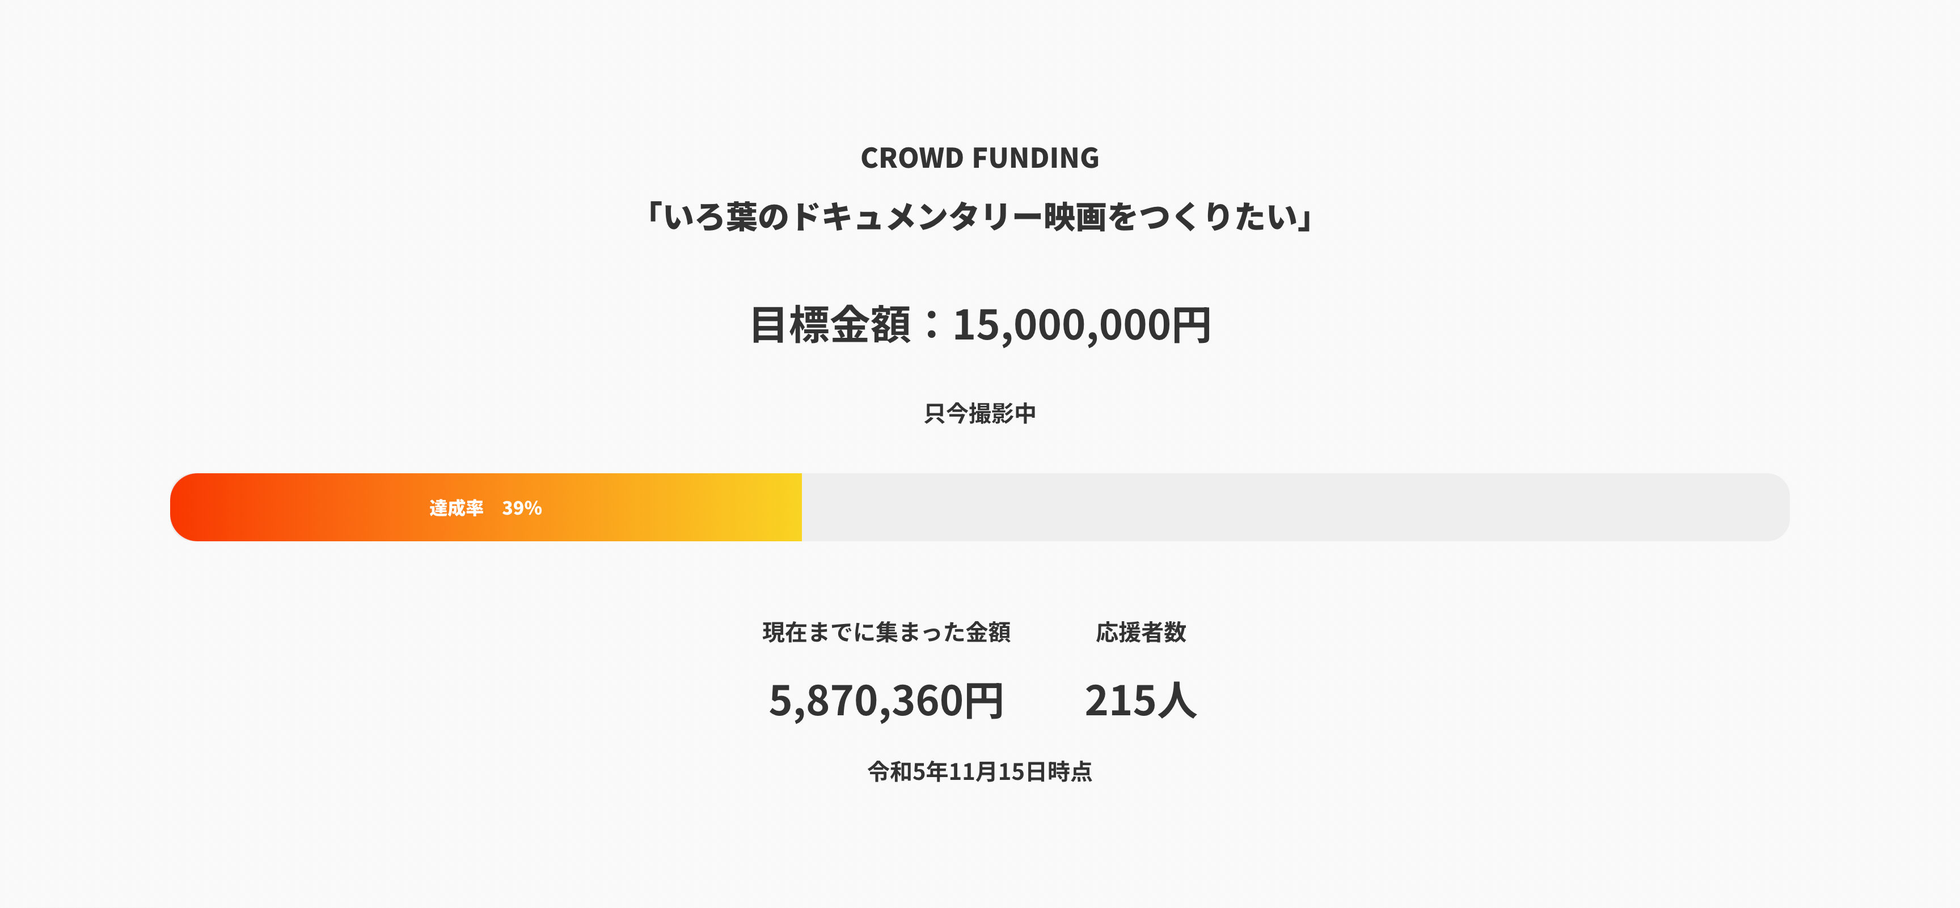This screenshot has height=908, width=1960.
Task: Click the 令和5年11月15日時点 date line
Action: [979, 772]
